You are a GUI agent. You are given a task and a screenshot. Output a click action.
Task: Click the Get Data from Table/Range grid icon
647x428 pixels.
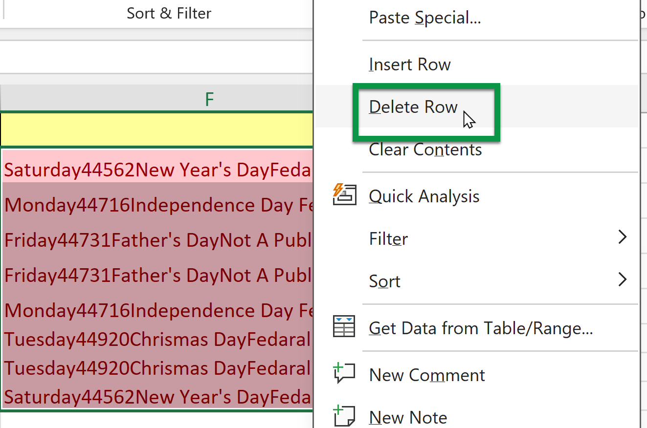[345, 326]
